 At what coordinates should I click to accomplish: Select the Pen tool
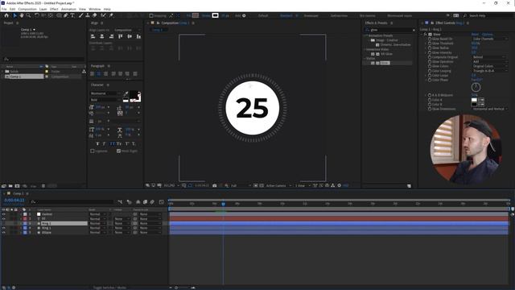coord(66,15)
